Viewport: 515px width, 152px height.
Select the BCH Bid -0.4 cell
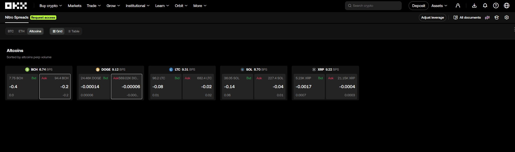(x=23, y=87)
